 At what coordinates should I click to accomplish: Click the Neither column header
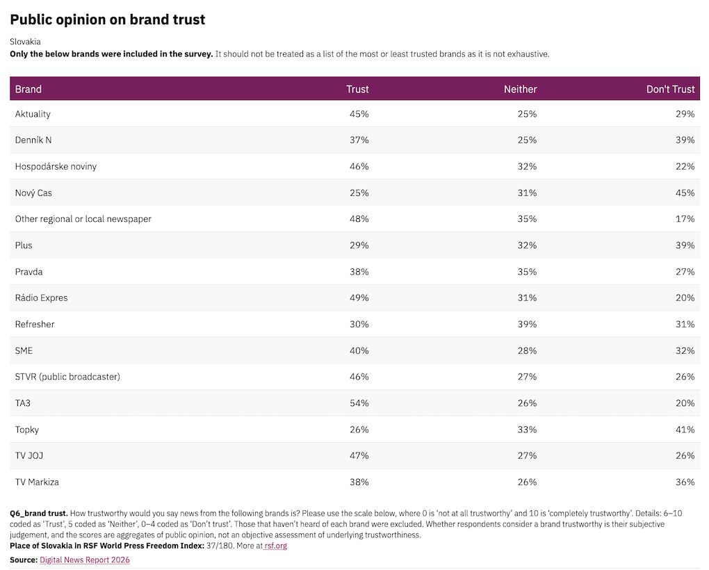521,89
